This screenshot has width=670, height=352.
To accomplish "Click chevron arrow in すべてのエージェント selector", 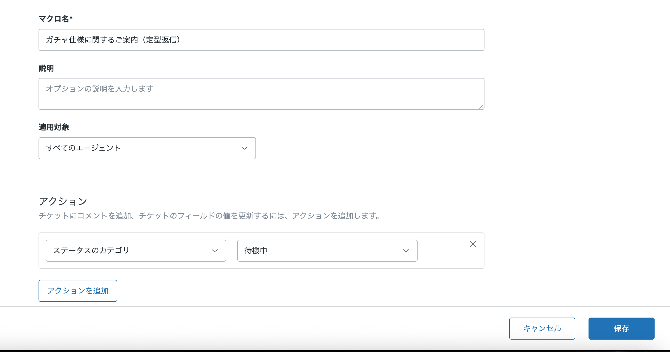I will [244, 148].
